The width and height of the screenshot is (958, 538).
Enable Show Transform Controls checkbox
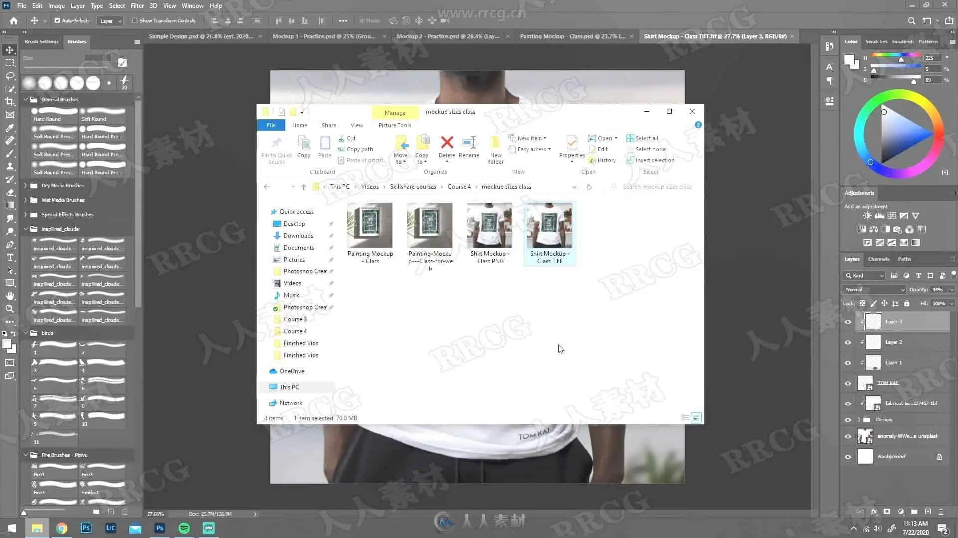[x=135, y=21]
